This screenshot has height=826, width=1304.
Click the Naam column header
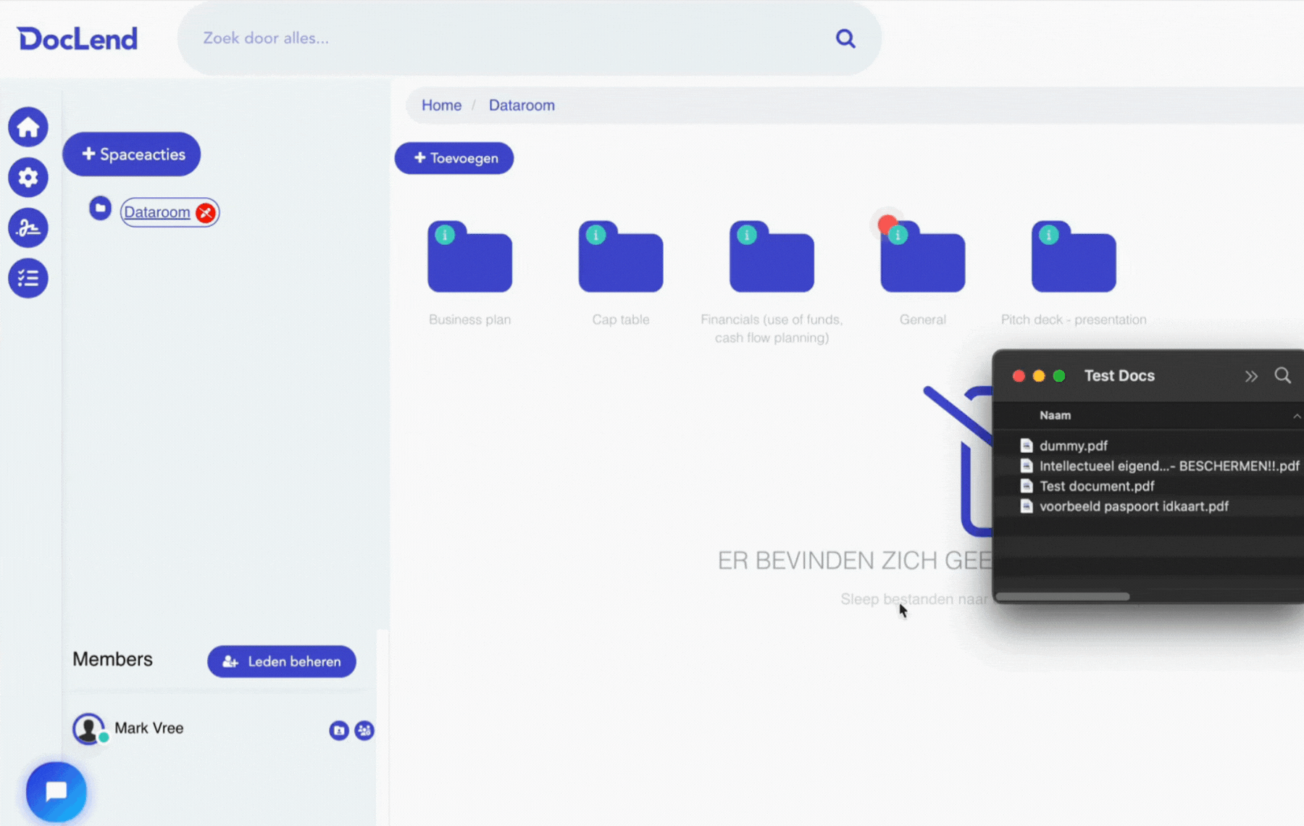pyautogui.click(x=1055, y=415)
